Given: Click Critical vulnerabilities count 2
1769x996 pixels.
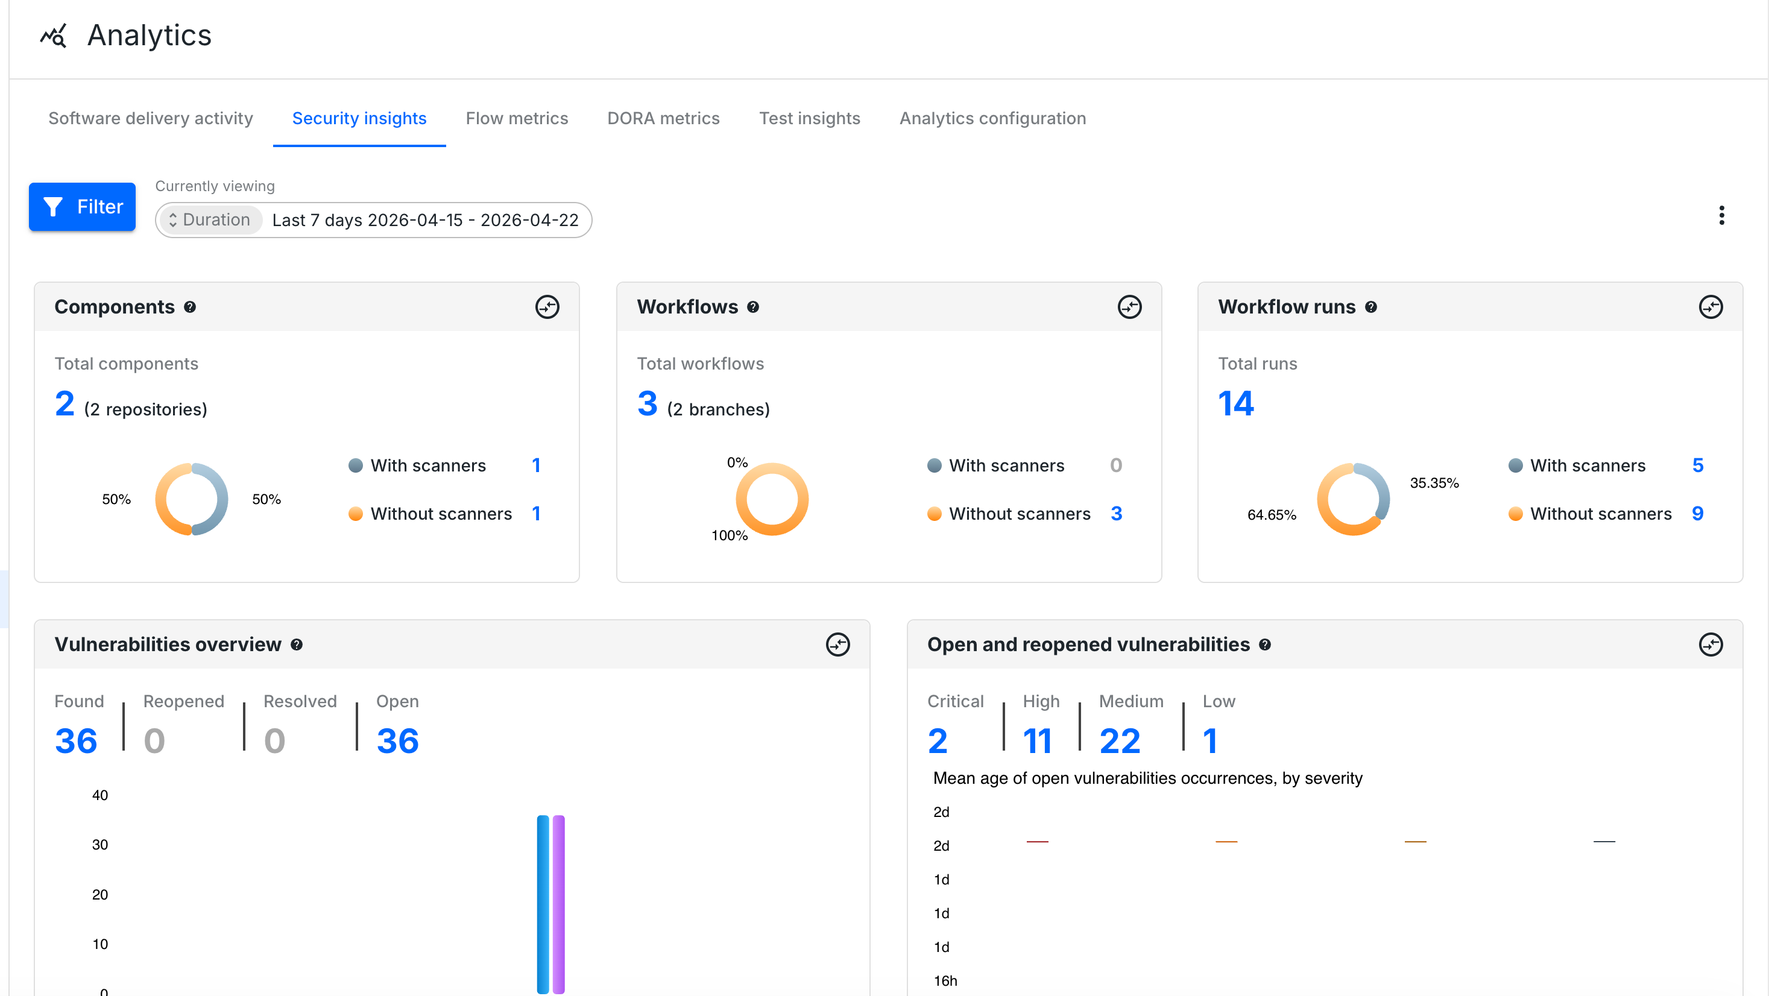Looking at the screenshot, I should coord(938,740).
